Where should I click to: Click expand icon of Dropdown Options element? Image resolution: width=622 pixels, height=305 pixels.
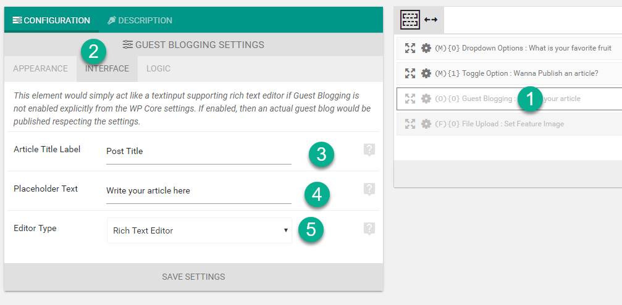[x=410, y=48]
